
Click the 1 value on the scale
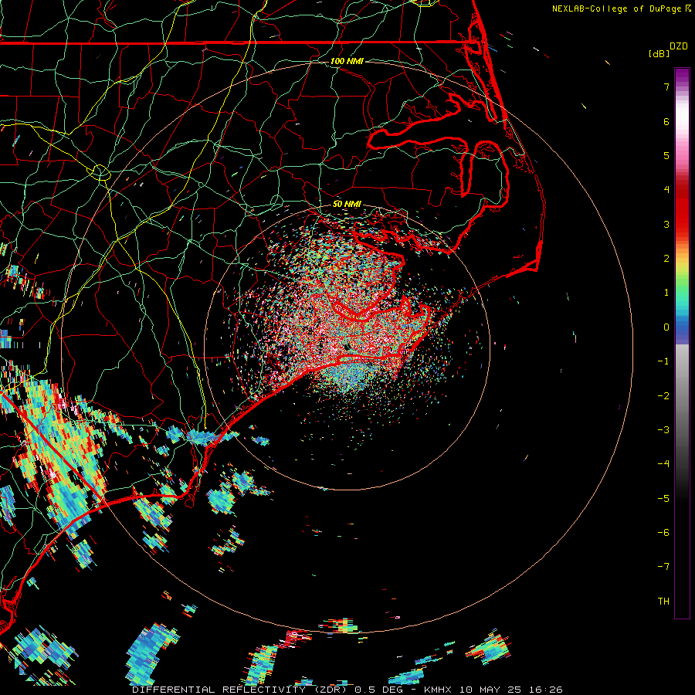tap(666, 293)
